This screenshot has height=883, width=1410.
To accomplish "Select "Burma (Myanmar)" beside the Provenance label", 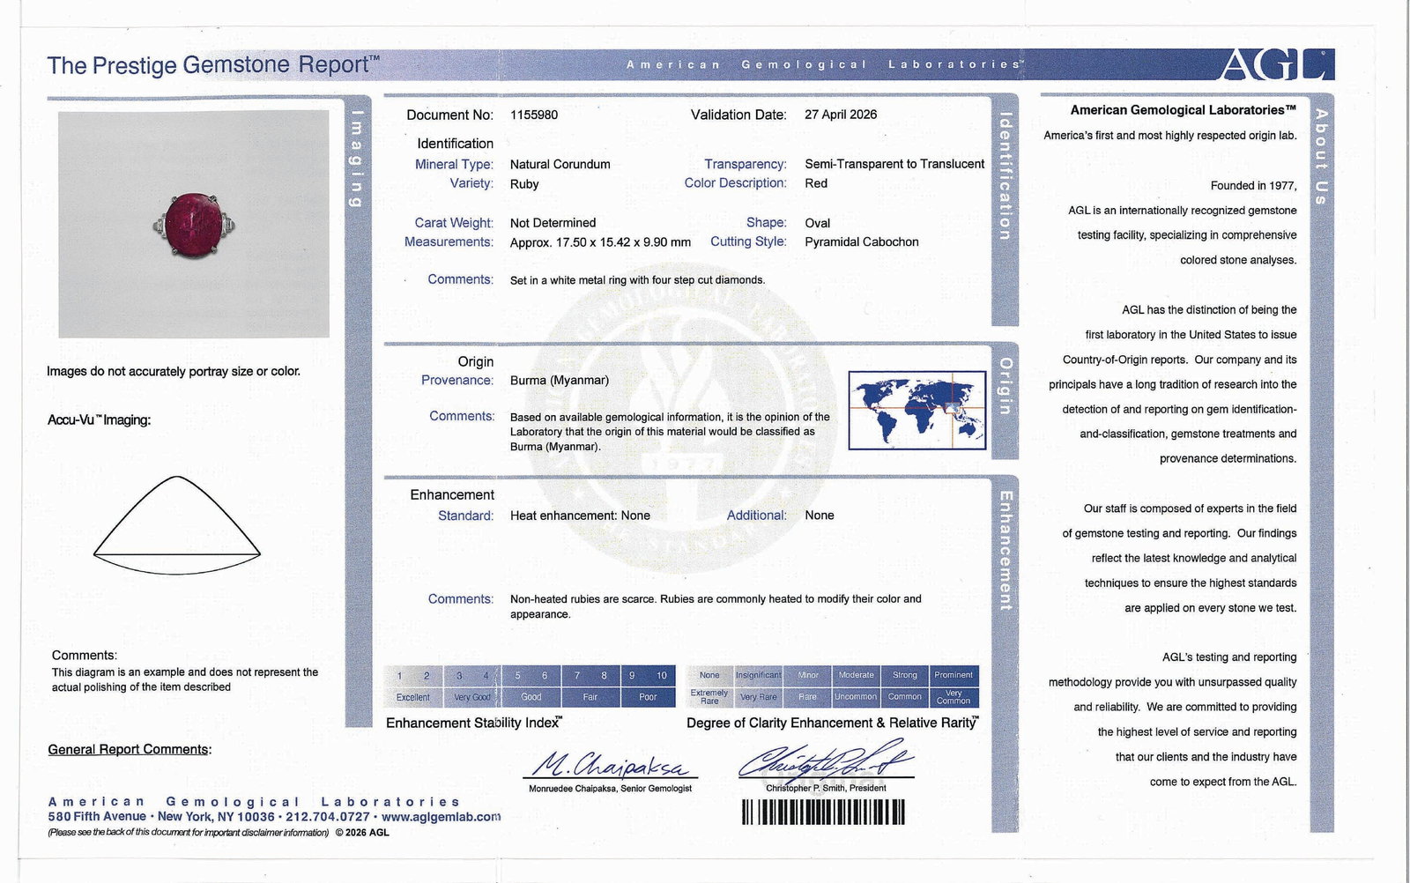I will 560,381.
